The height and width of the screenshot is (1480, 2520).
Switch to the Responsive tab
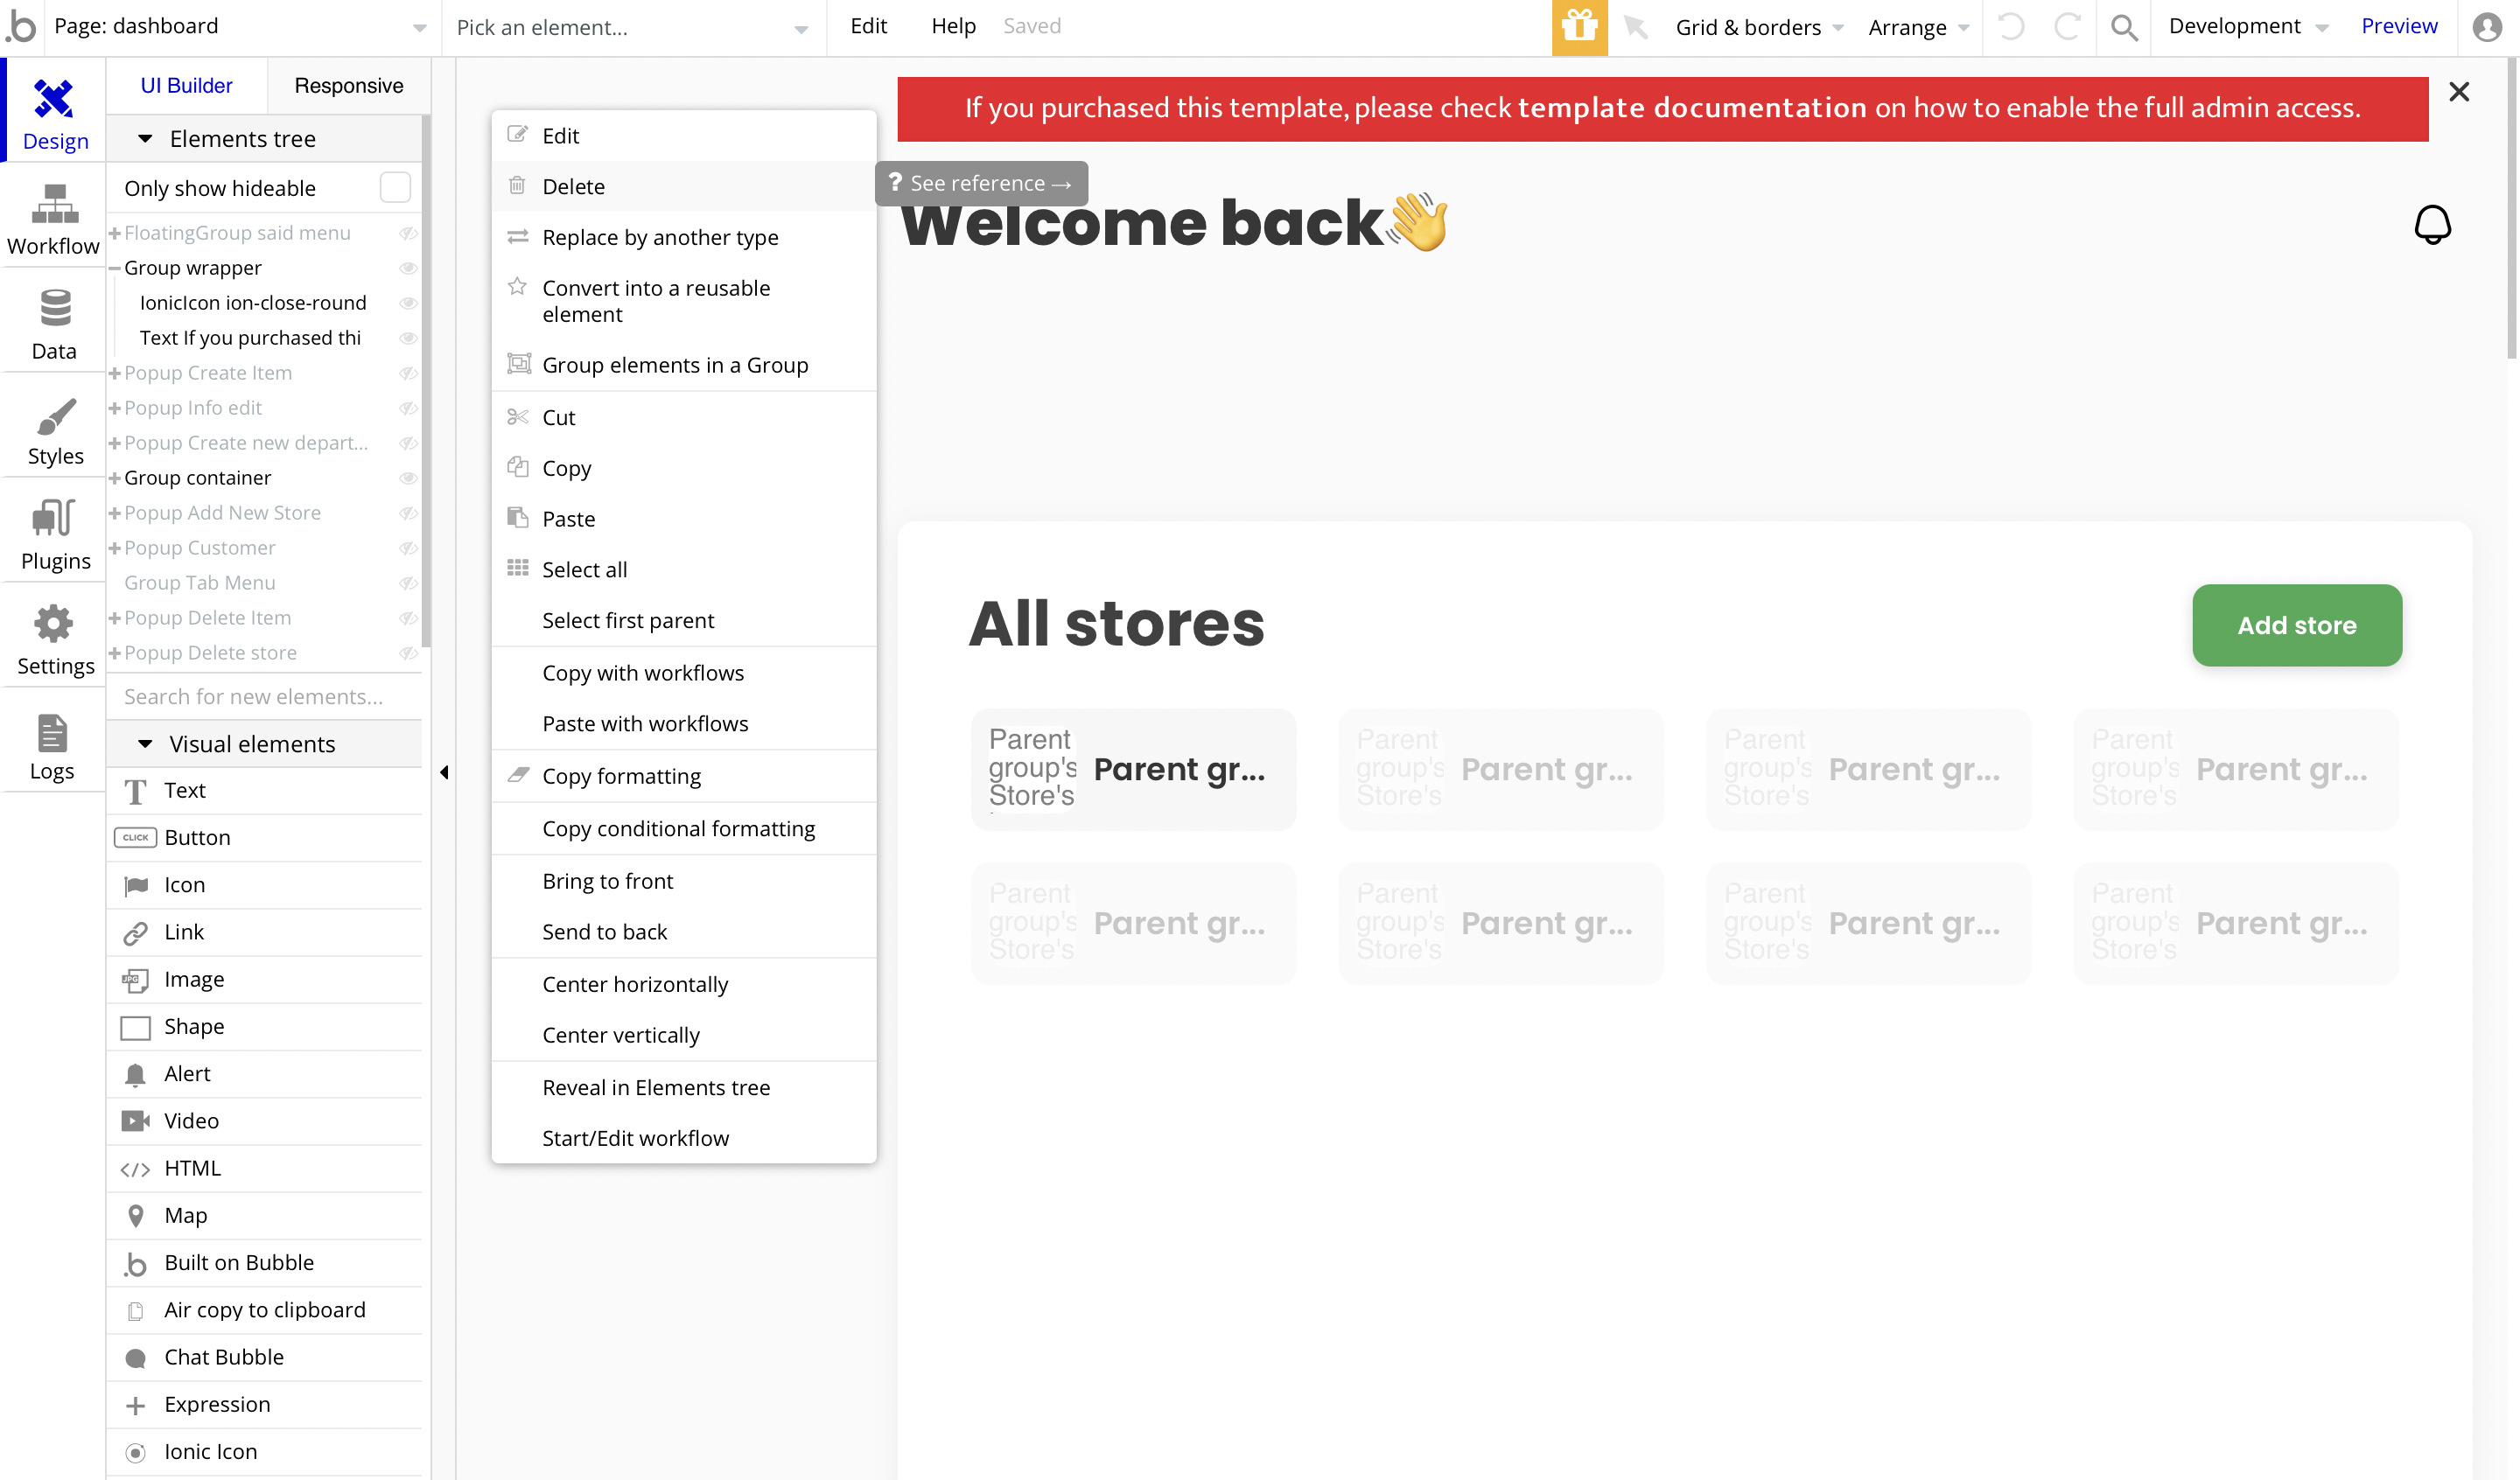click(348, 86)
